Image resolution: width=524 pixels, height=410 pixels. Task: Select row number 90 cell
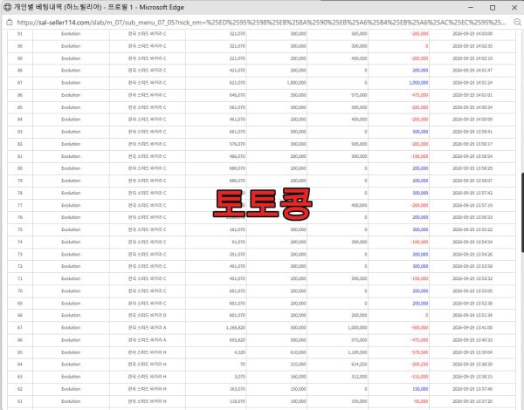click(20, 46)
